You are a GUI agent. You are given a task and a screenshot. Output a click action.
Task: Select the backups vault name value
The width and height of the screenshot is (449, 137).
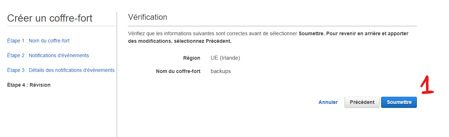[221, 71]
